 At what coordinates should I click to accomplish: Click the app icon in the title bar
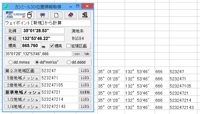pos(6,7)
